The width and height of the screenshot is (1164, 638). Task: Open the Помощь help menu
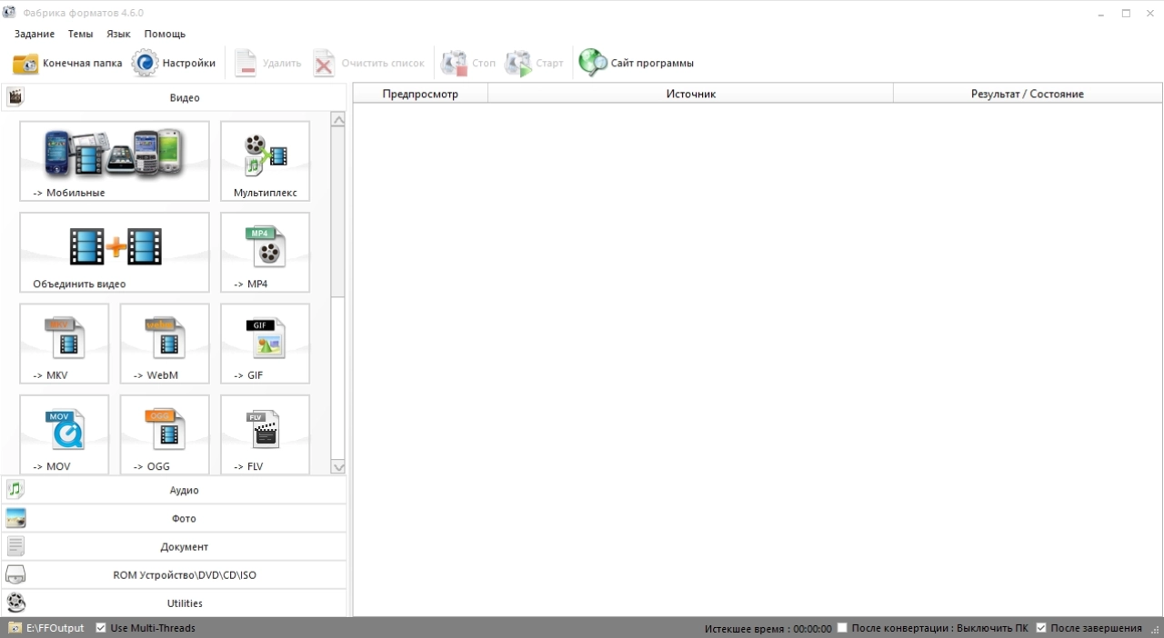pyautogui.click(x=165, y=34)
